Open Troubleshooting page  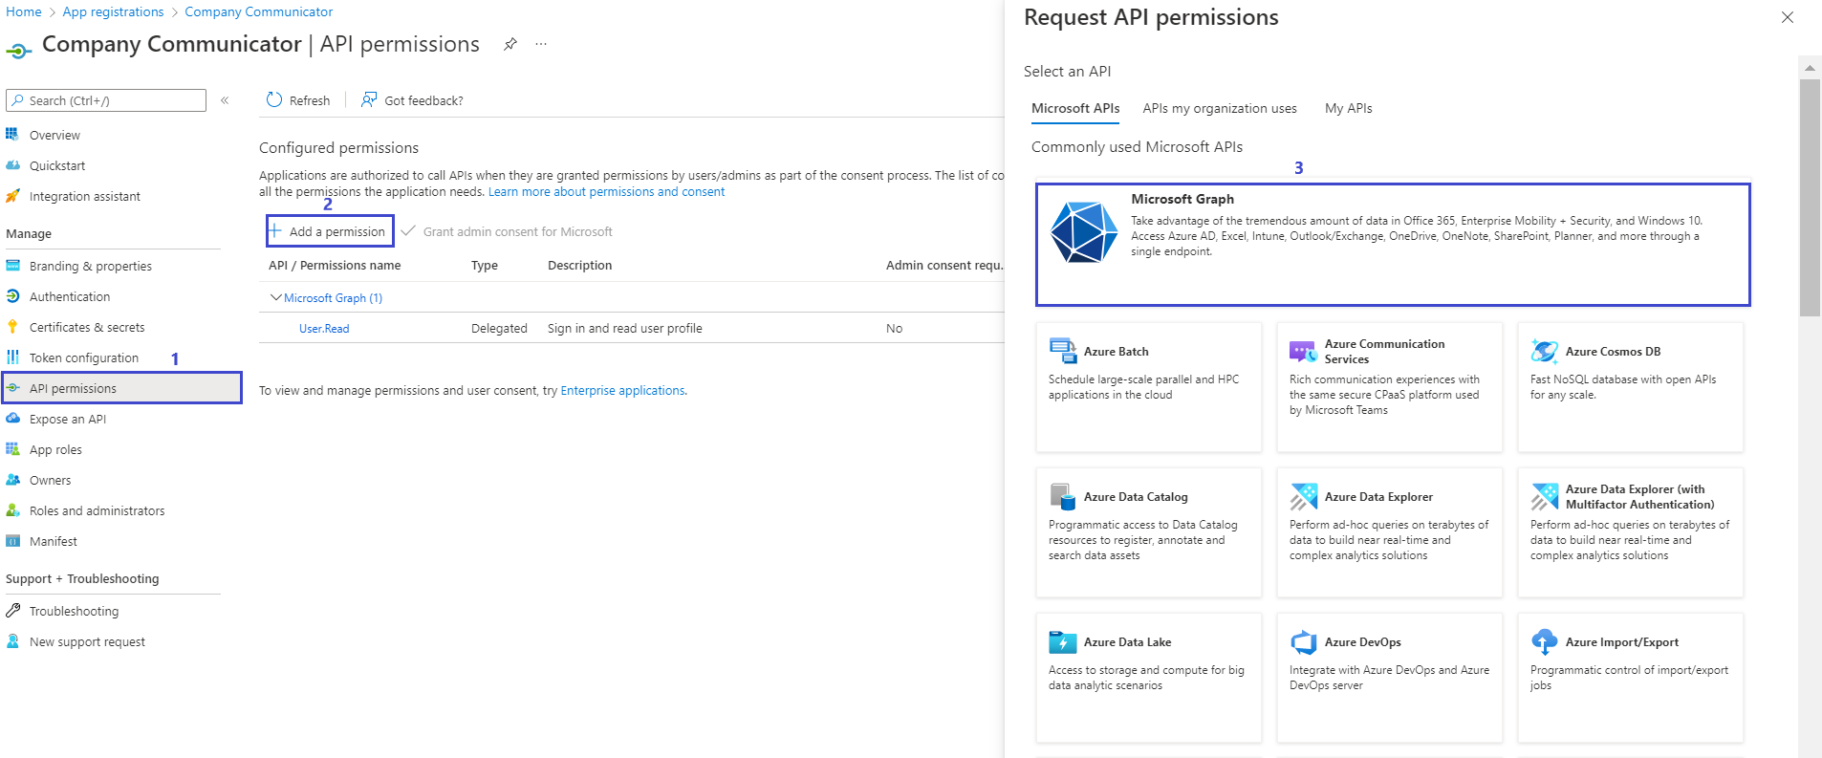74,611
